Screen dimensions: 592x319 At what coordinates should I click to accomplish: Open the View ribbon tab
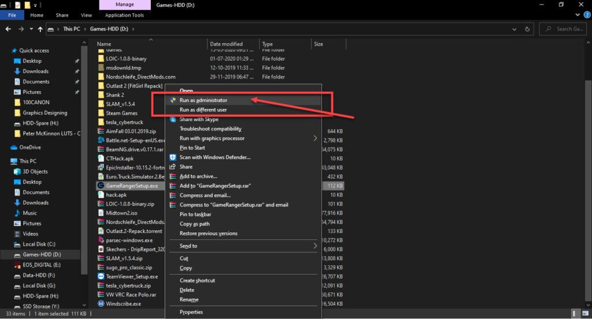pyautogui.click(x=86, y=15)
